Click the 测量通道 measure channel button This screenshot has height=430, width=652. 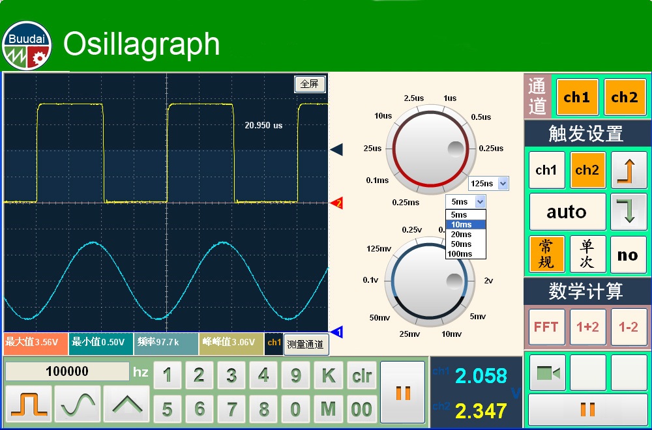point(306,344)
